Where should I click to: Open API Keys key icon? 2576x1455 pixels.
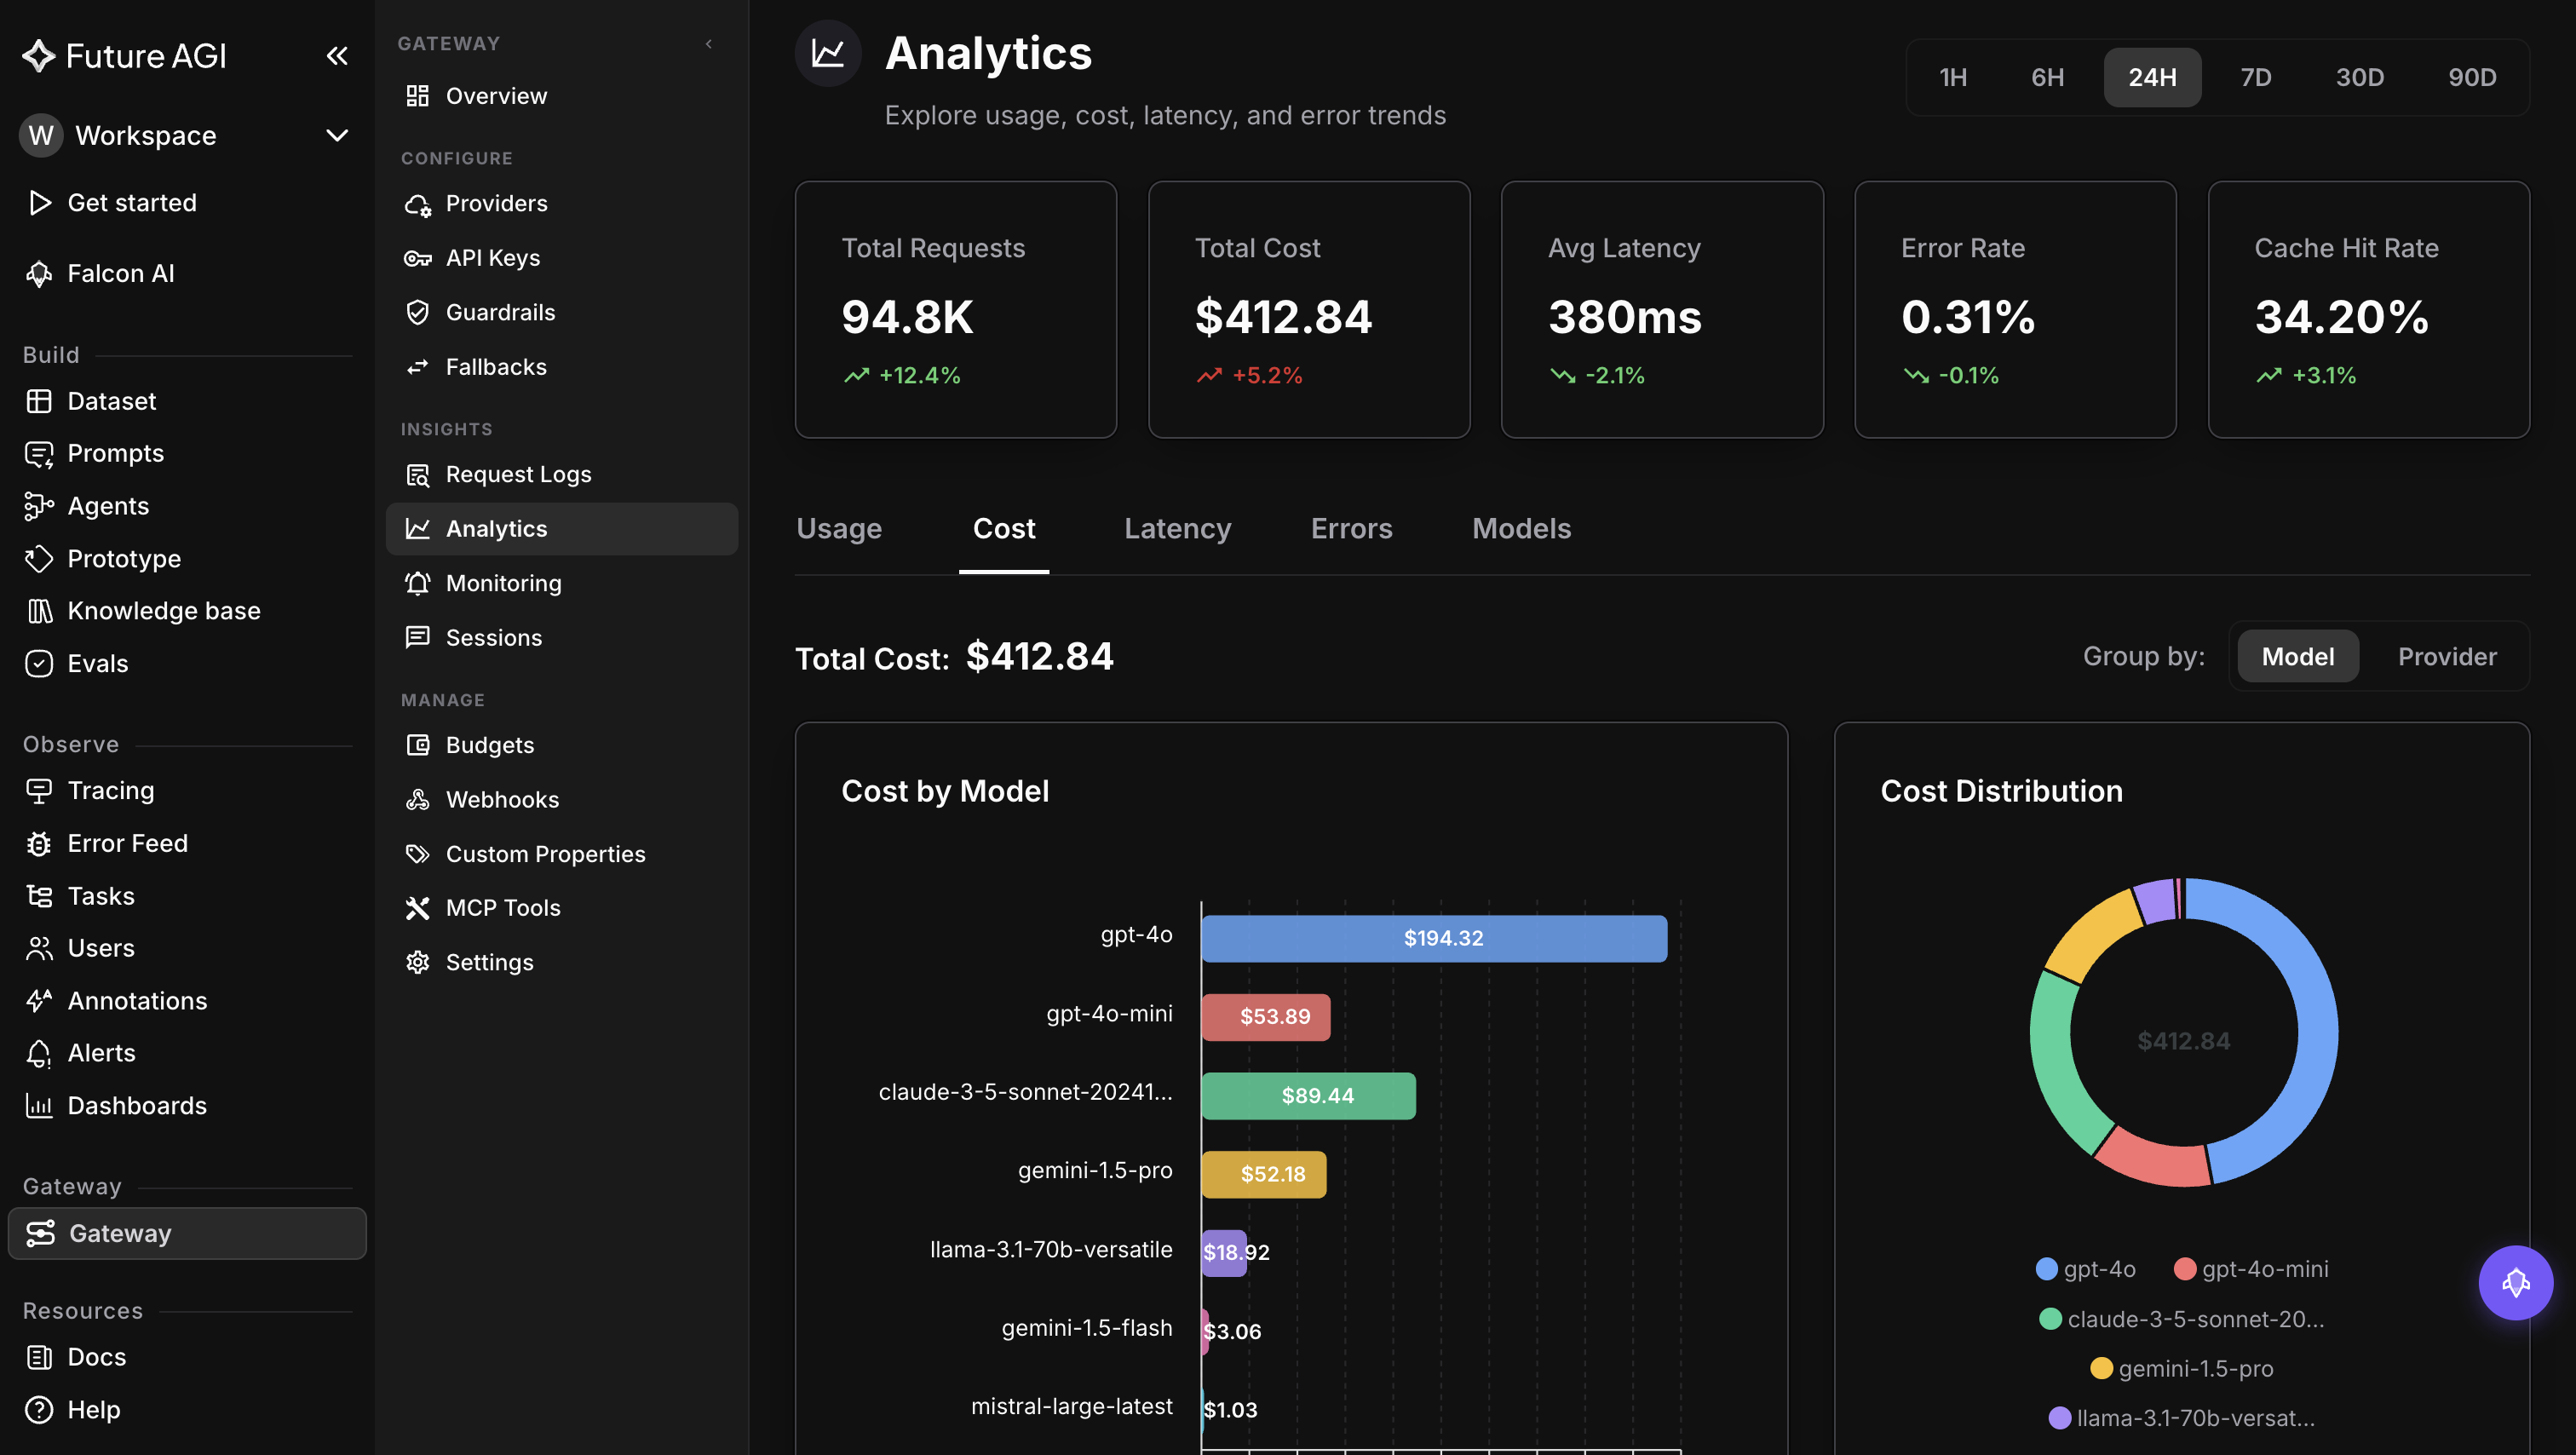tap(417, 258)
